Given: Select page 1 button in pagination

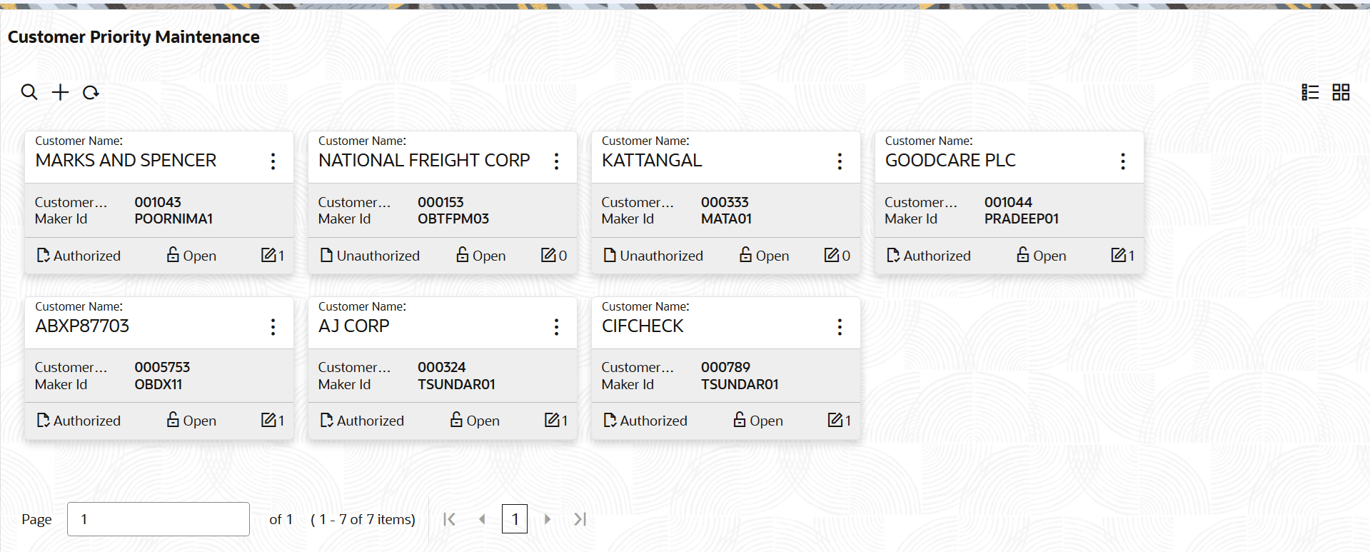Looking at the screenshot, I should (515, 519).
